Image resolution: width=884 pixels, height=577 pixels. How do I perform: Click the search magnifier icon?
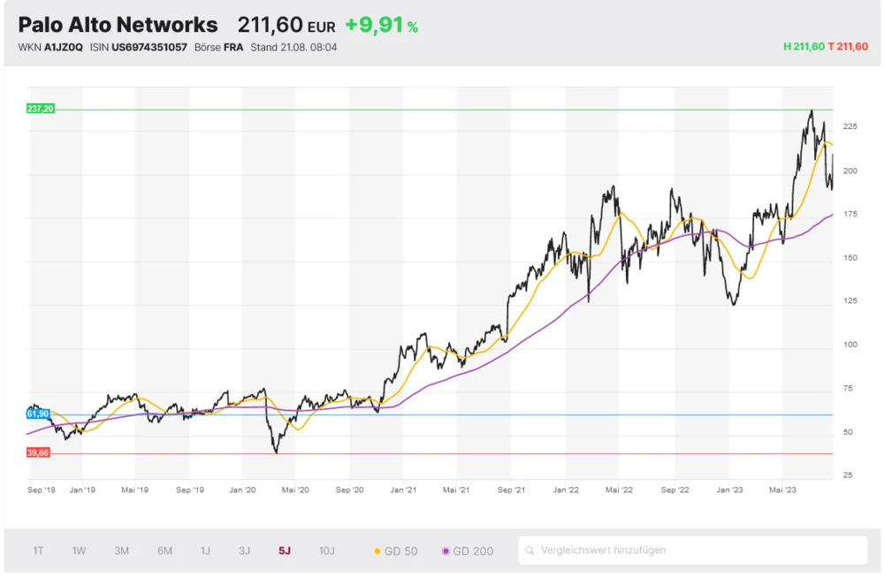530,550
